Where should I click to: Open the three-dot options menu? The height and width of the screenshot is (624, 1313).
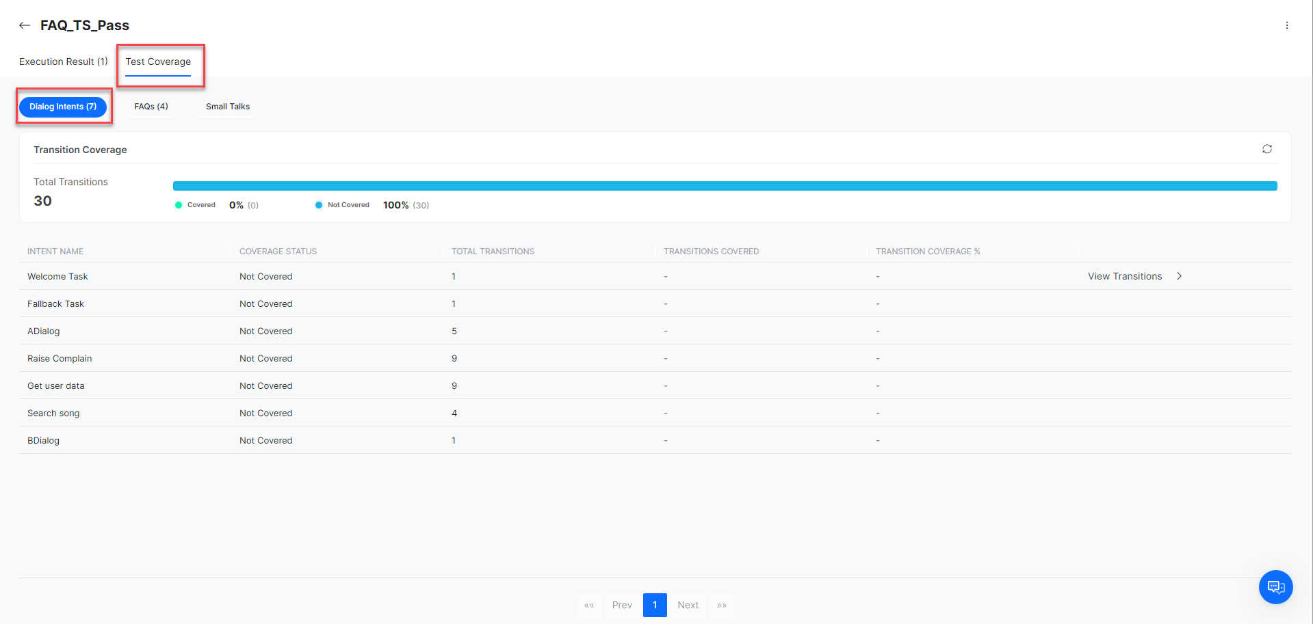[1286, 25]
